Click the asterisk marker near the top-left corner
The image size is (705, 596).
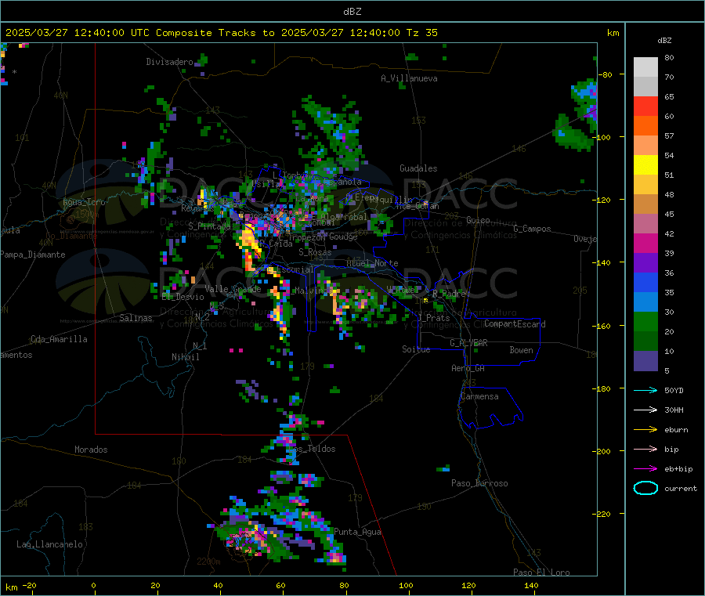[14, 72]
